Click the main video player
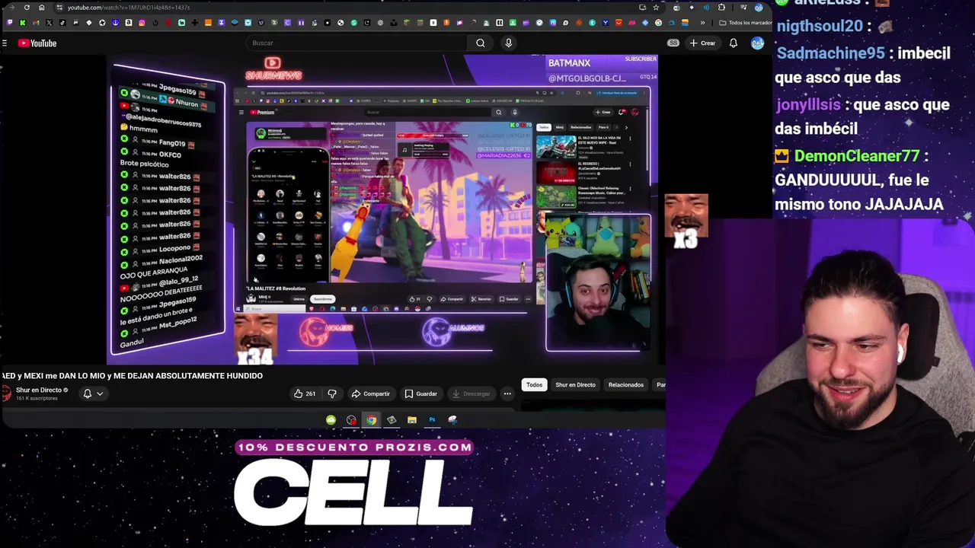Screen dimensions: 975x548 [x=381, y=209]
